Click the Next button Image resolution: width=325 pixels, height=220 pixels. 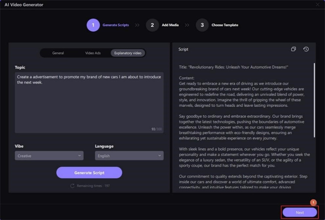coord(300,212)
